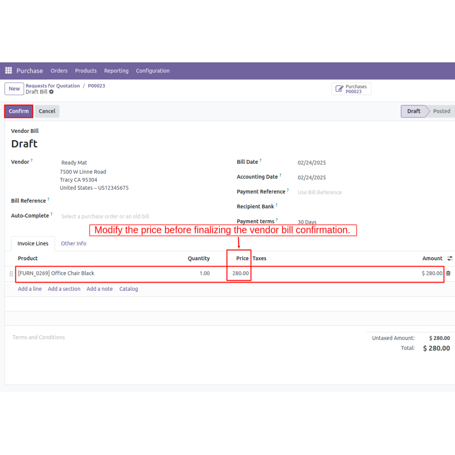Click the vendor address 7500 W Linne Road
The width and height of the screenshot is (455, 455).
coord(83,172)
